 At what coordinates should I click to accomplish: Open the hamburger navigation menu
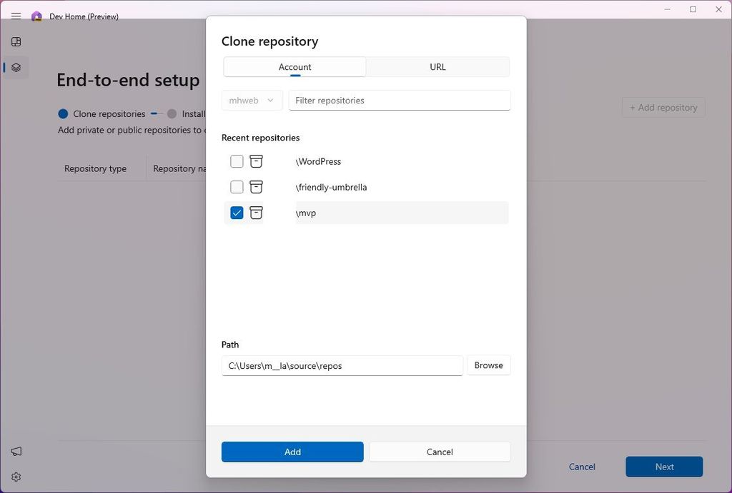point(16,16)
